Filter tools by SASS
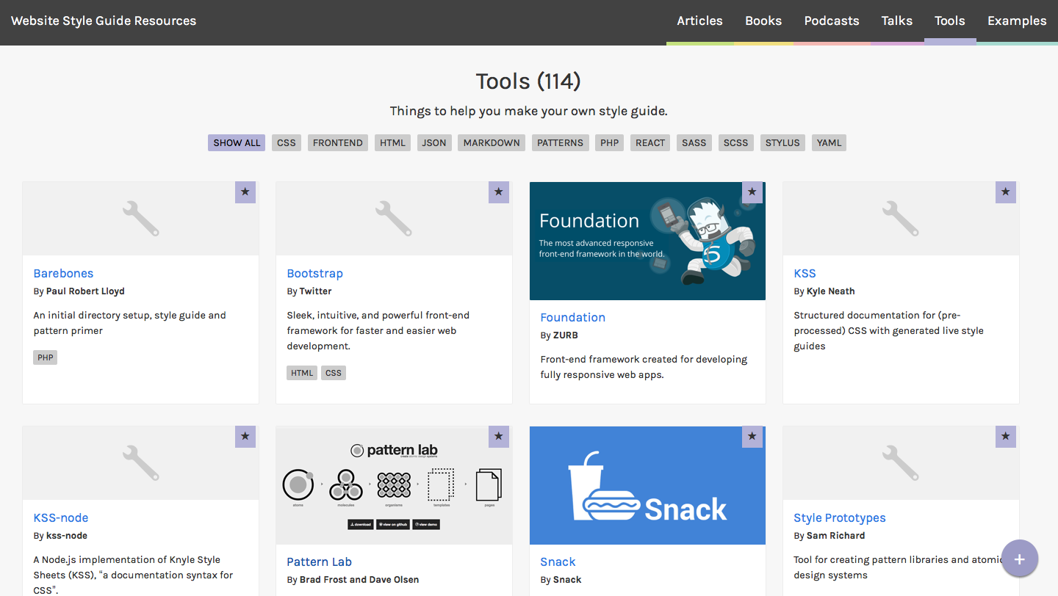The height and width of the screenshot is (596, 1058). (694, 142)
